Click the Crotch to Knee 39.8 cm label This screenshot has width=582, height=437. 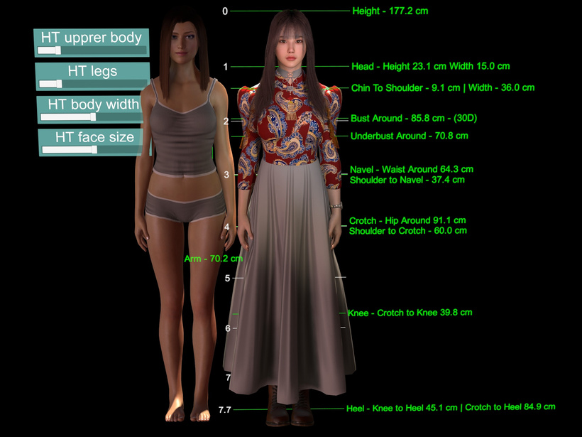pos(410,313)
